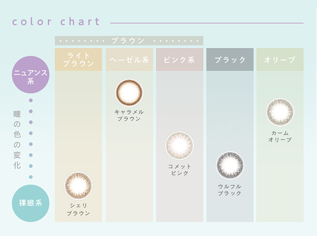Screen dimensions: 317x236
Task: Click the teal 裸眼系 circle
Action: tap(31, 203)
